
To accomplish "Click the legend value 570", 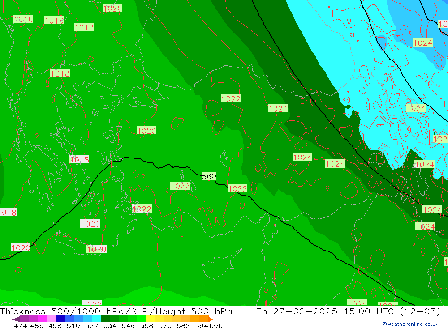I will 165,325.
